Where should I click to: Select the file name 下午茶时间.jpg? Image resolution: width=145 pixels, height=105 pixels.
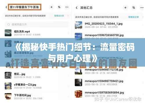(22, 95)
